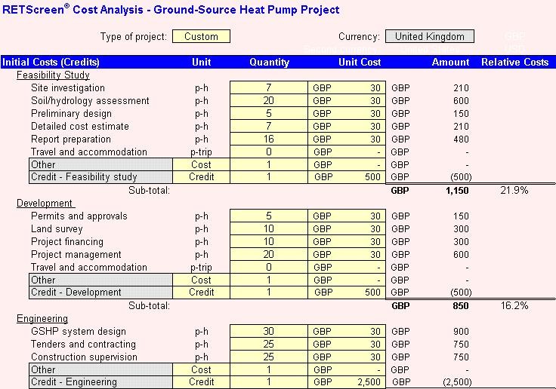Click the Report preparation quantity cell
The width and height of the screenshot is (556, 389).
click(268, 139)
